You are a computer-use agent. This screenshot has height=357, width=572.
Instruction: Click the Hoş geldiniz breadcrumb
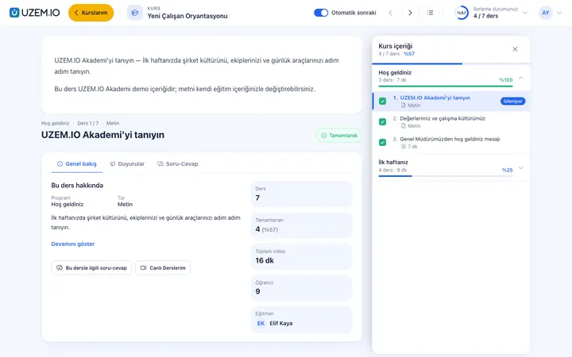[x=55, y=123]
